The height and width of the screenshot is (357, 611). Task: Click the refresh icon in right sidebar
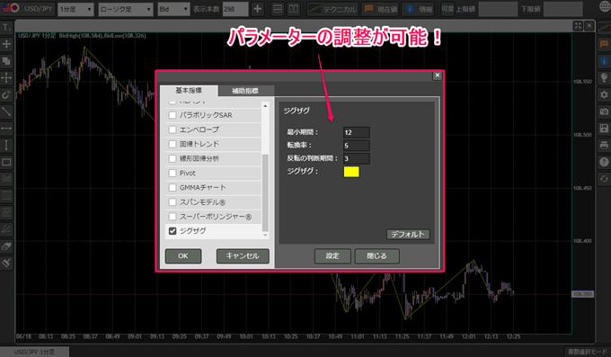coord(604,179)
